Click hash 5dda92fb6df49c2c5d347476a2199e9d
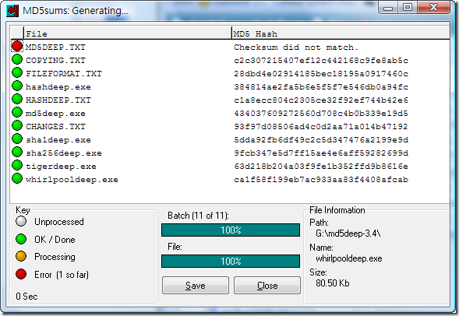The width and height of the screenshot is (459, 316). (x=321, y=140)
